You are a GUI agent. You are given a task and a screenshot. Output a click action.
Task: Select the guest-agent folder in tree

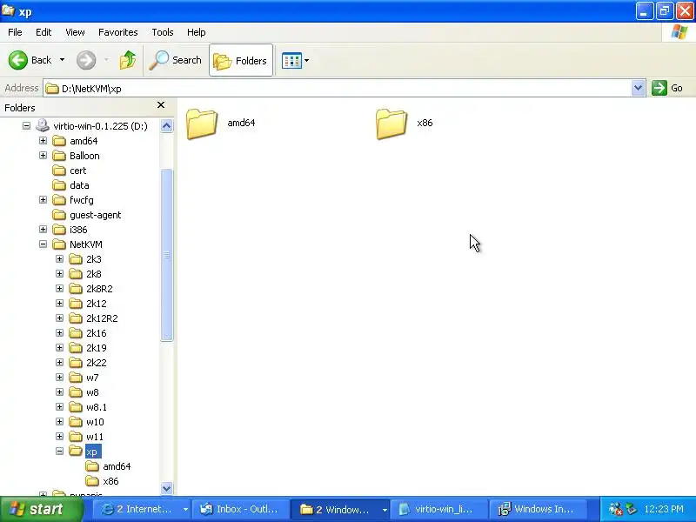point(96,215)
